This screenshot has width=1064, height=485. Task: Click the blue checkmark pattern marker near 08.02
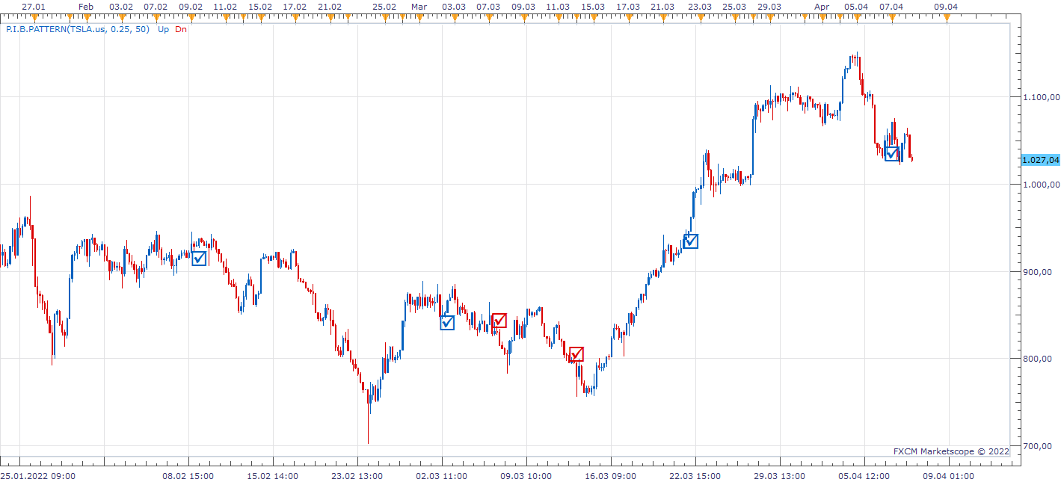point(199,259)
